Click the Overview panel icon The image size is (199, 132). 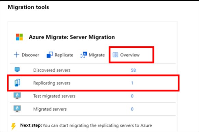coord(115,55)
